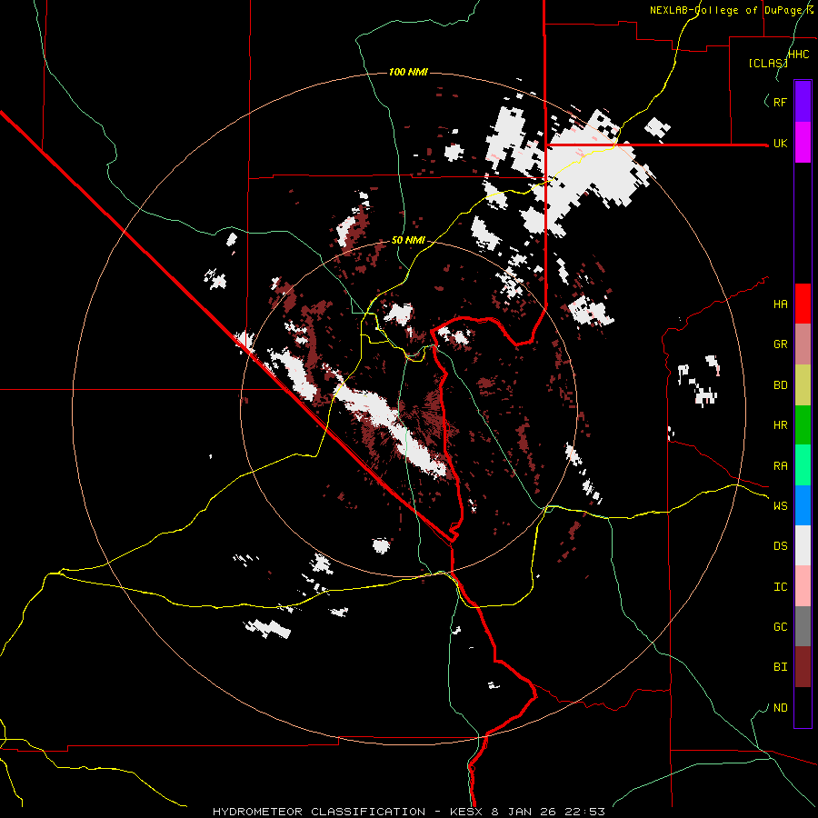Viewport: 818px width, 818px height.
Task: Click the HA red legend color swatch
Action: click(803, 304)
